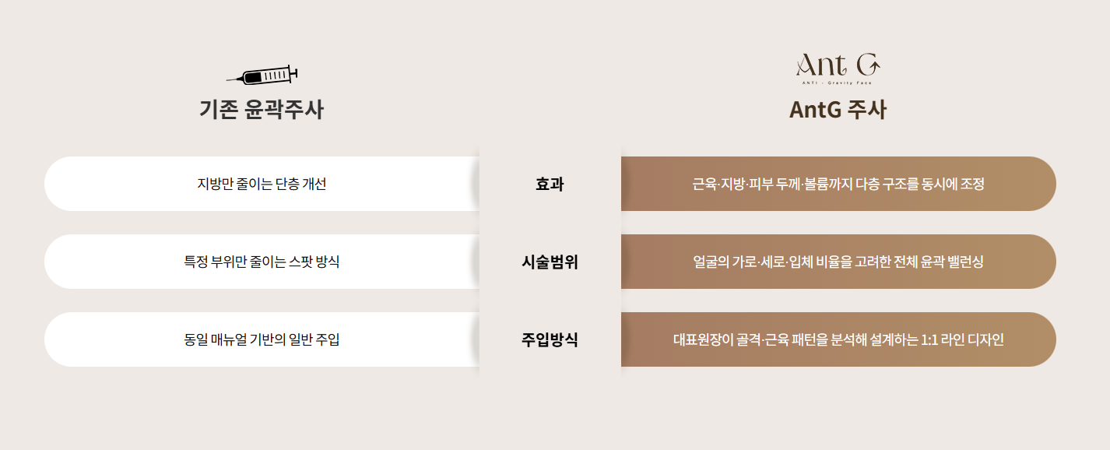Click the 효과 row label
Image resolution: width=1110 pixels, height=450 pixels.
pyautogui.click(x=550, y=185)
